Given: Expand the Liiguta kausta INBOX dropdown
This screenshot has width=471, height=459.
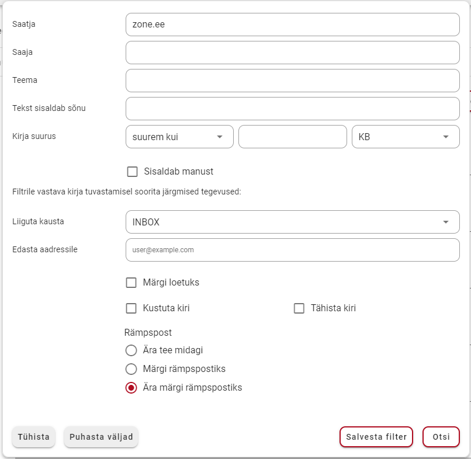Looking at the screenshot, I should pyautogui.click(x=292, y=222).
